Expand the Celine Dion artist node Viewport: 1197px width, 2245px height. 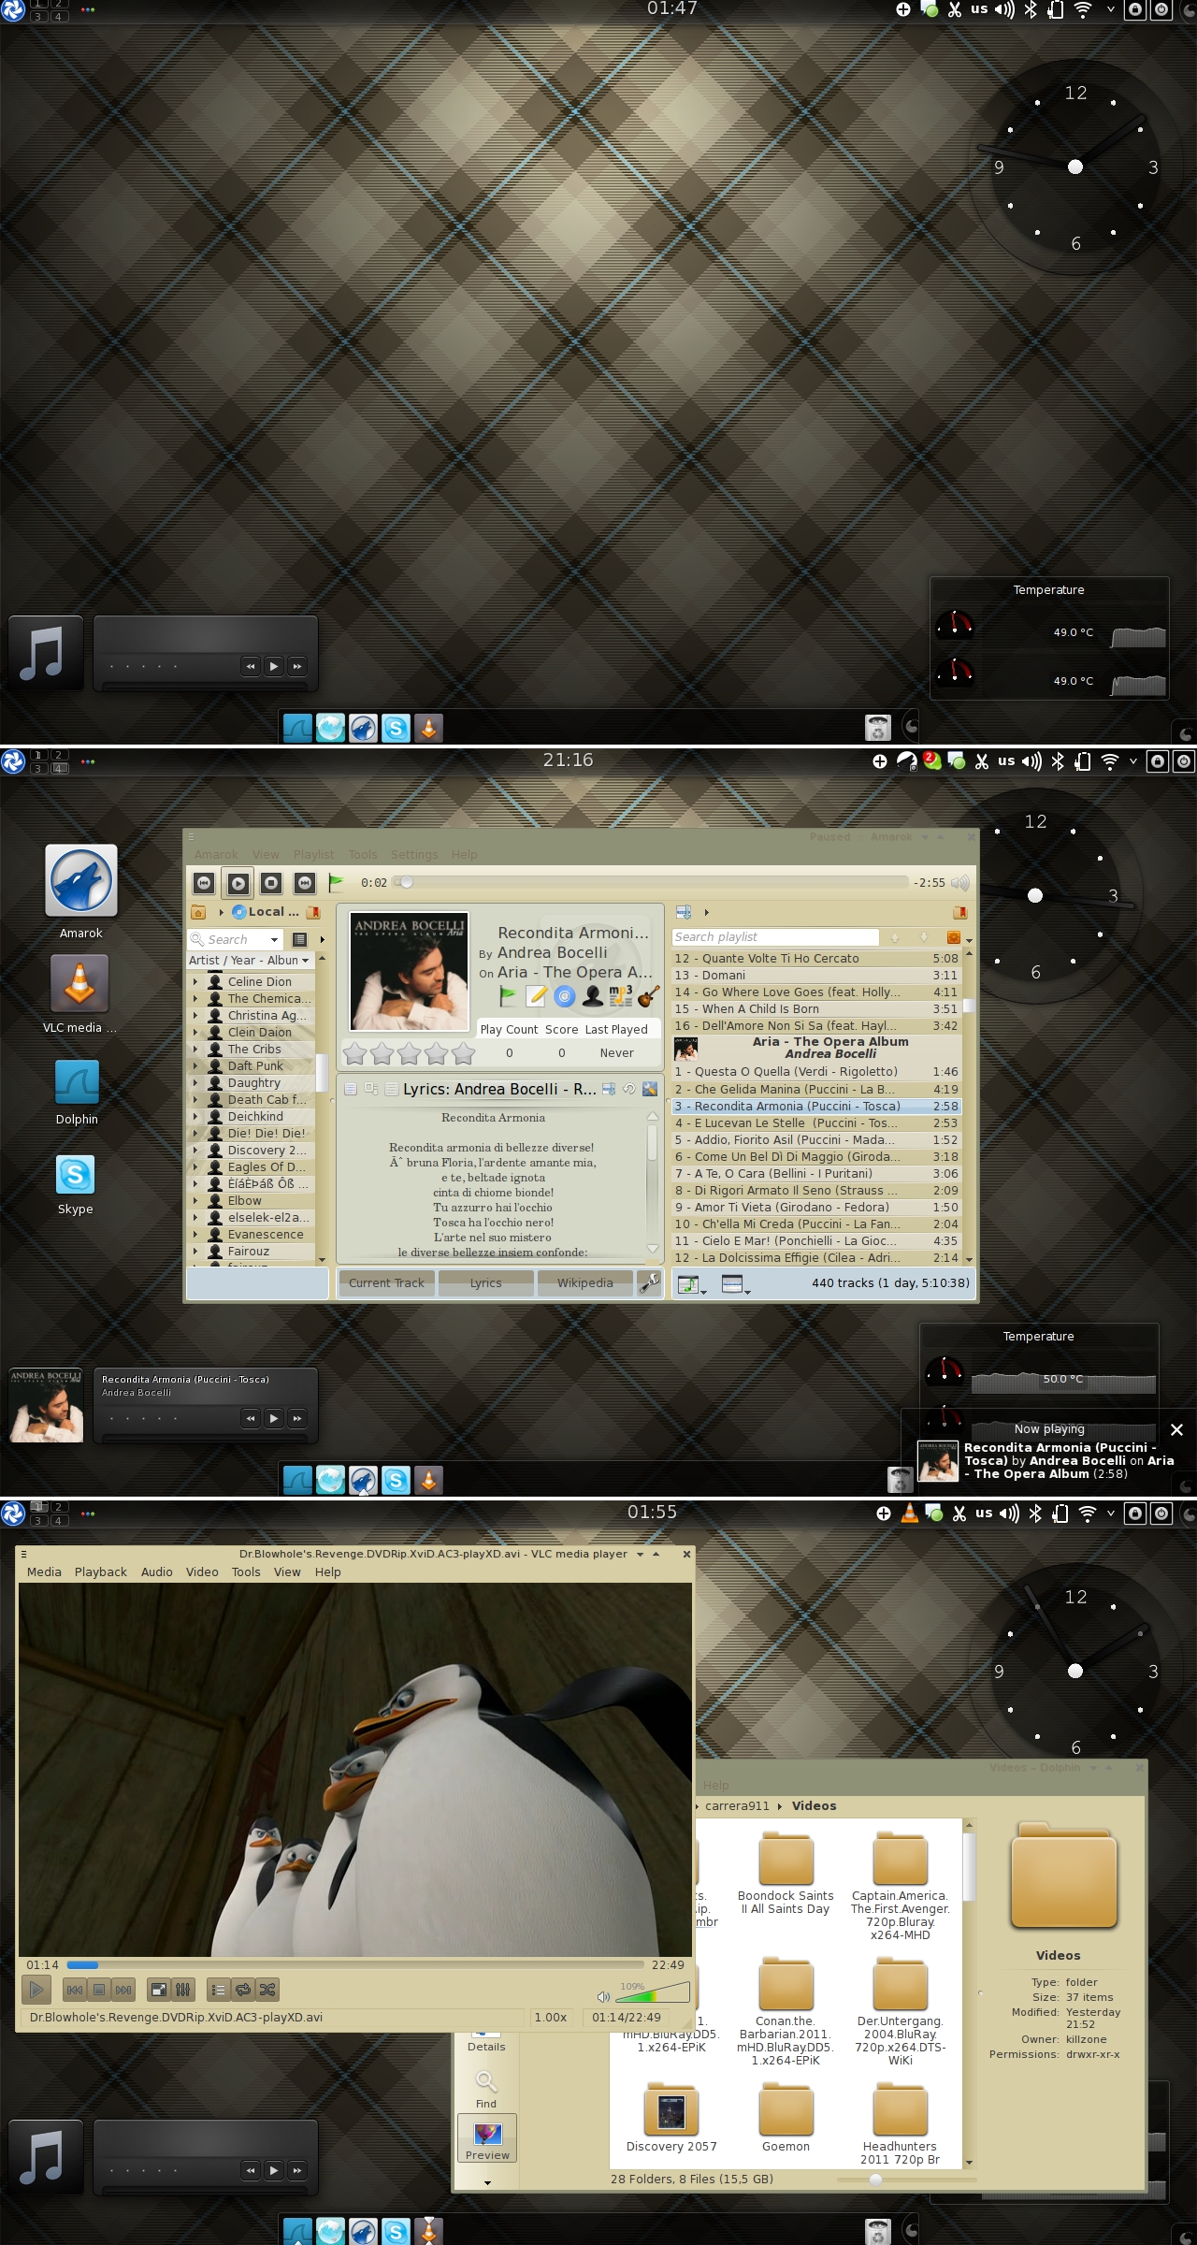(195, 981)
